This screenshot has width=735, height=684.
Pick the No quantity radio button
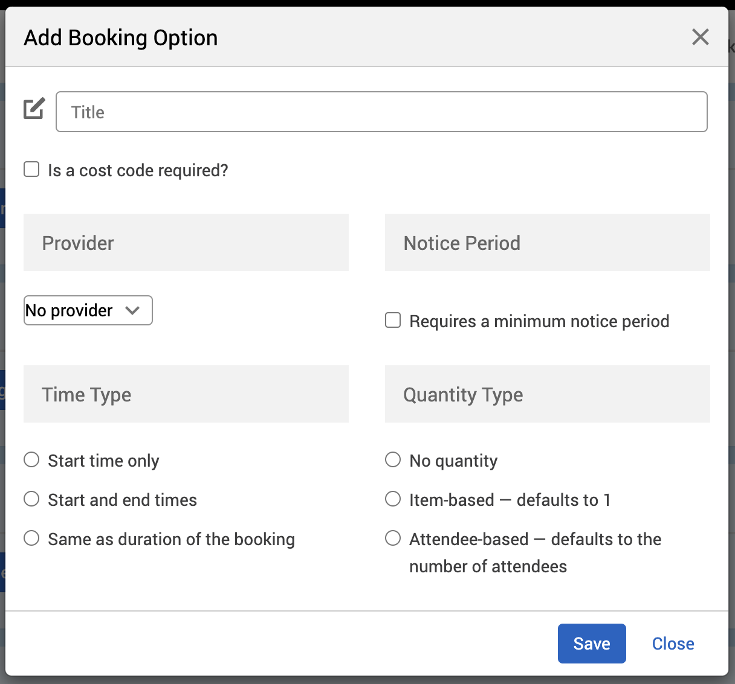pyautogui.click(x=393, y=460)
